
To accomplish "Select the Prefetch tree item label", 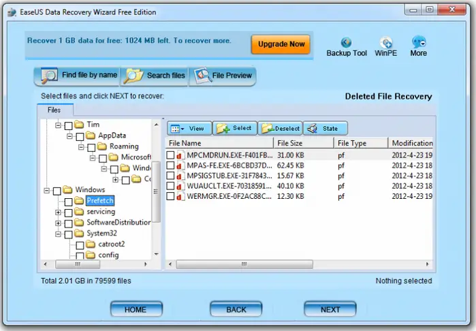I will pyautogui.click(x=100, y=201).
